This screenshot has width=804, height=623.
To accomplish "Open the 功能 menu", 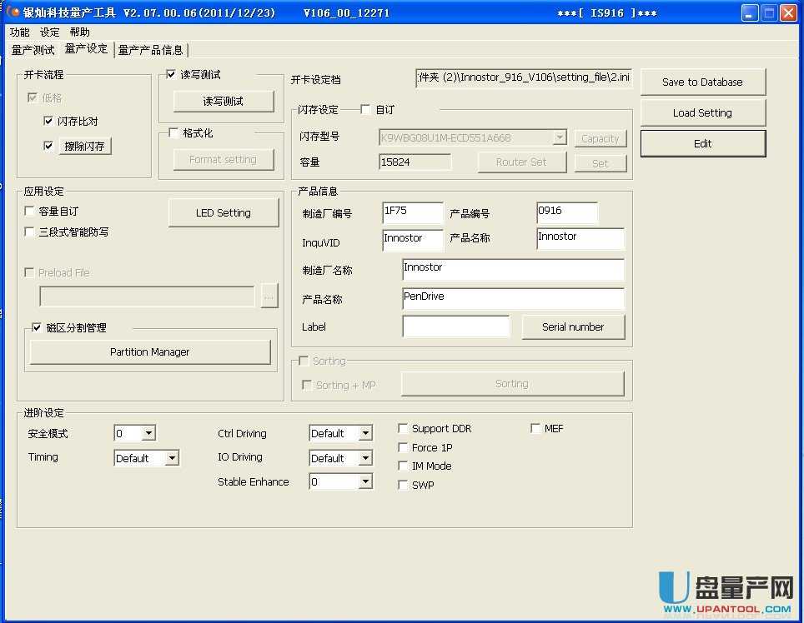I will (19, 32).
